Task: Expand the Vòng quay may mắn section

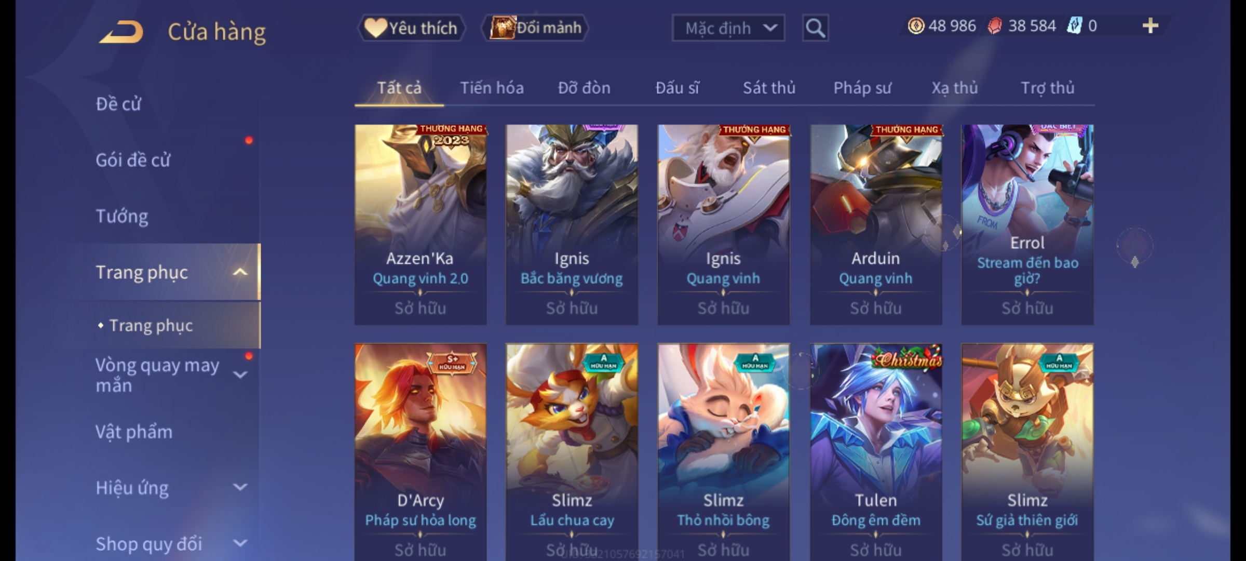Action: point(240,375)
